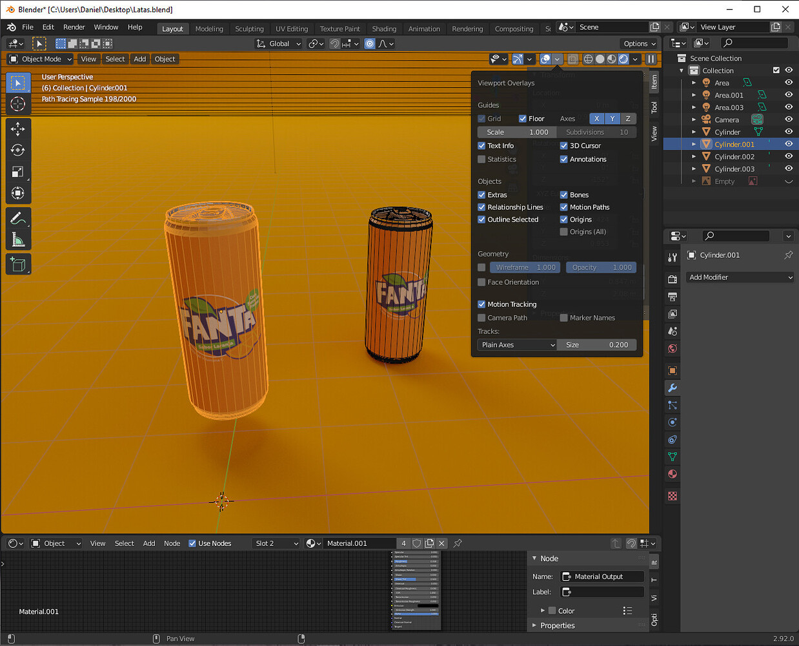
Task: Adjust the Opacity geometry slider
Action: tap(602, 267)
